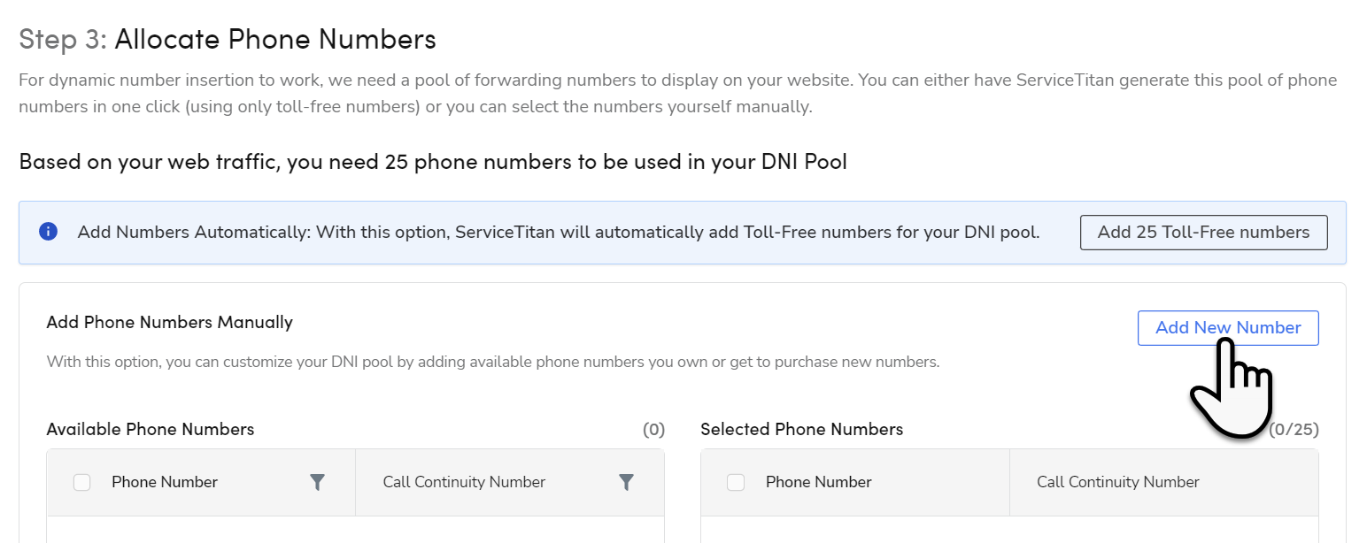Click the (0/25) selected numbers count

1294,430
